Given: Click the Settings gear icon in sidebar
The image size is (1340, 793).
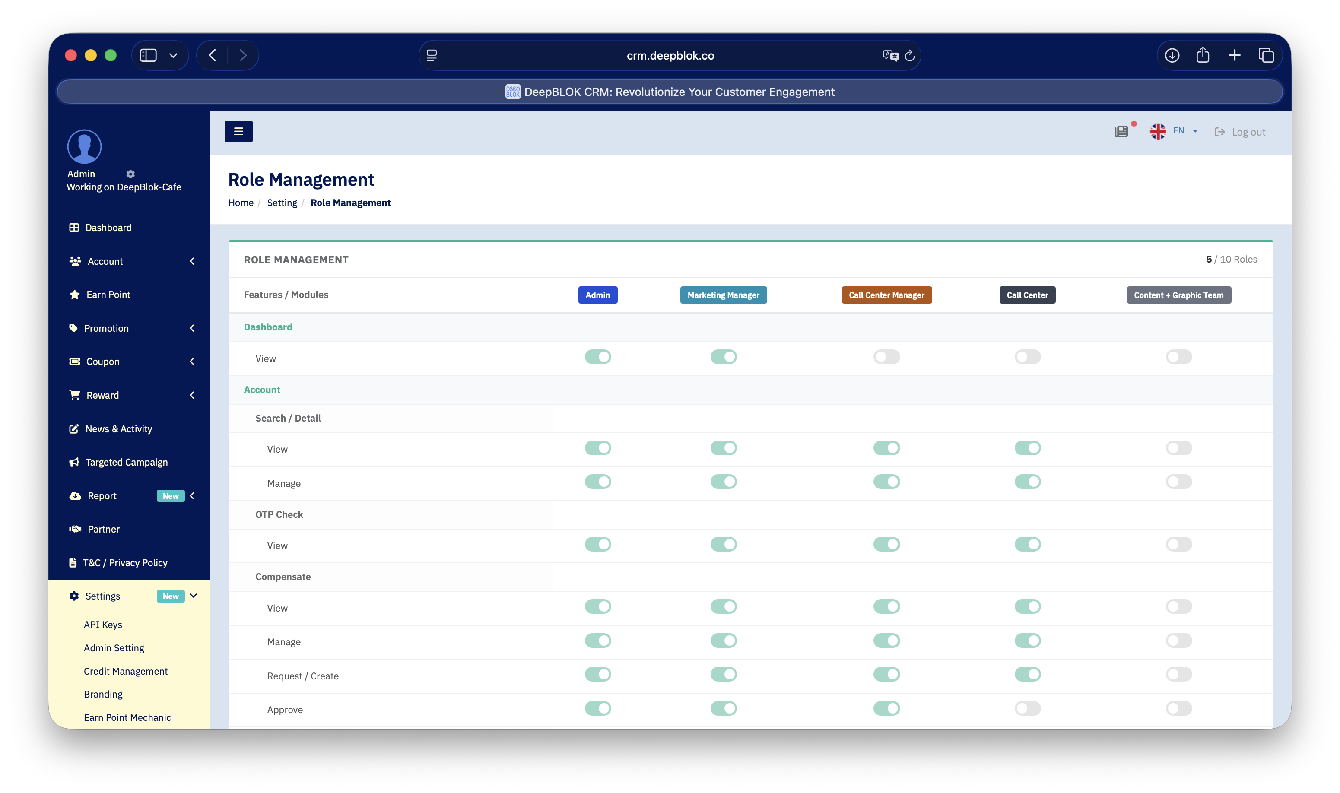Looking at the screenshot, I should pyautogui.click(x=74, y=596).
